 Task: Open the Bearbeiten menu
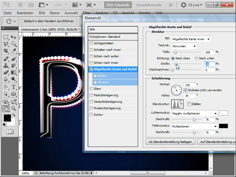[25, 13]
